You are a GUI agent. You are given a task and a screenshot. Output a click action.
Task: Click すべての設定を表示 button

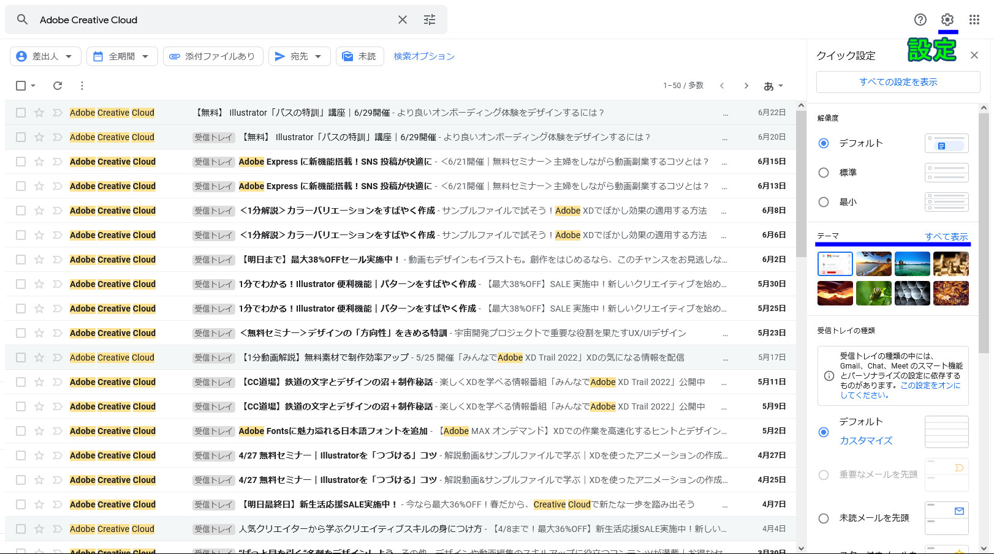click(x=898, y=82)
